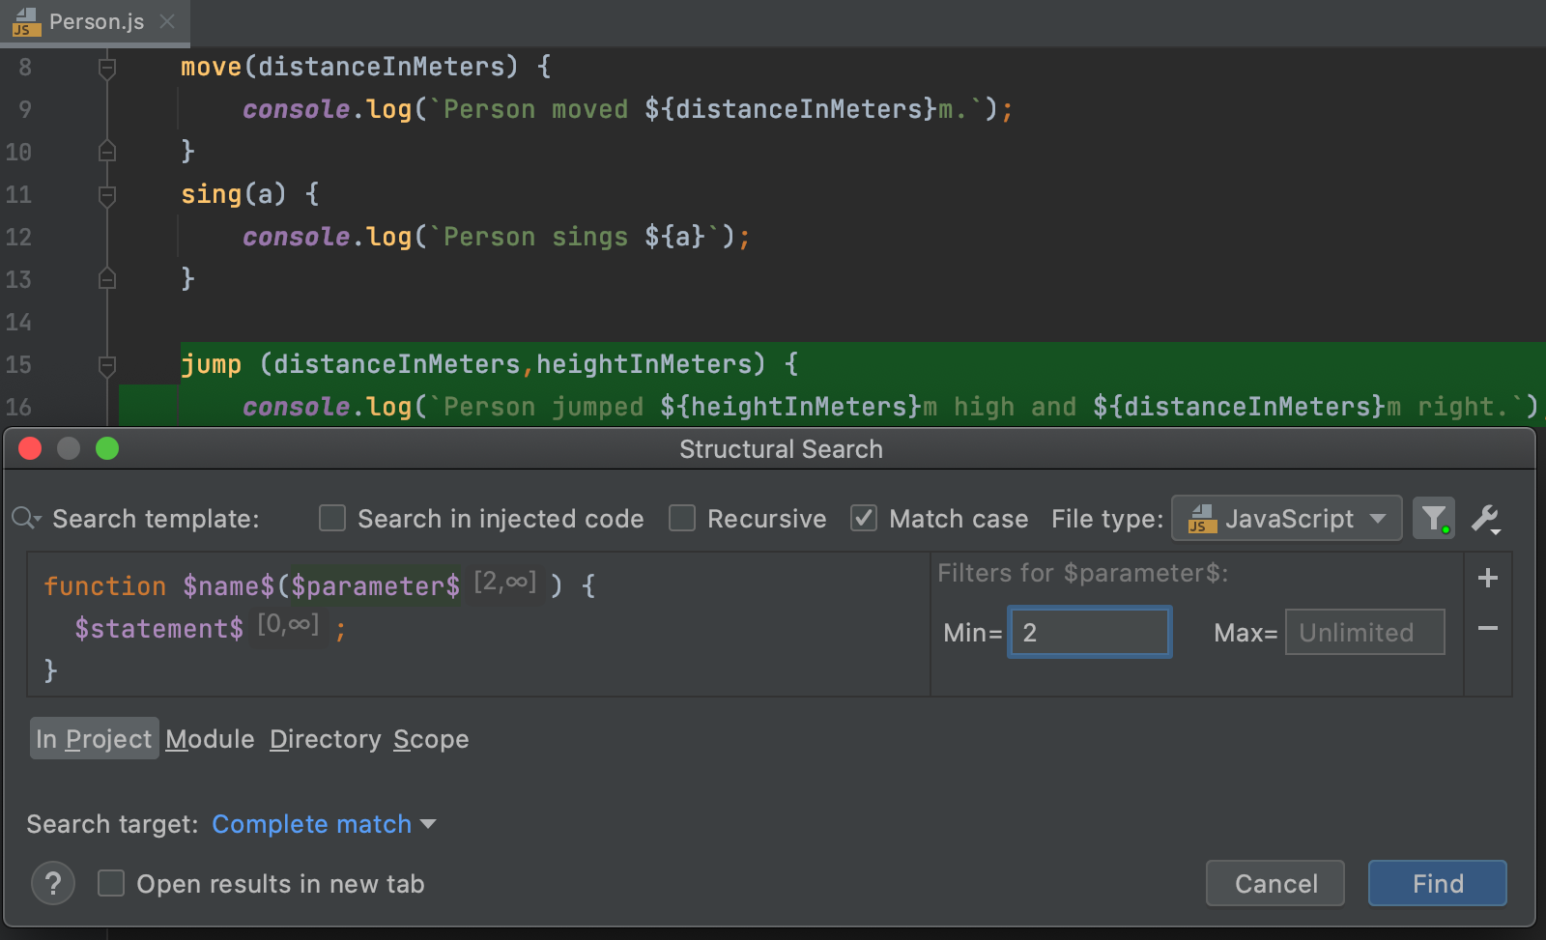The image size is (1546, 940).
Task: Select the Module scope tab
Action: [210, 739]
